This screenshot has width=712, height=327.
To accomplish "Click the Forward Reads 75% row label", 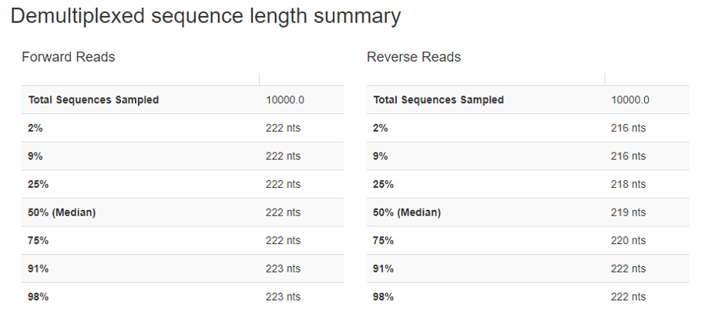I will [38, 241].
